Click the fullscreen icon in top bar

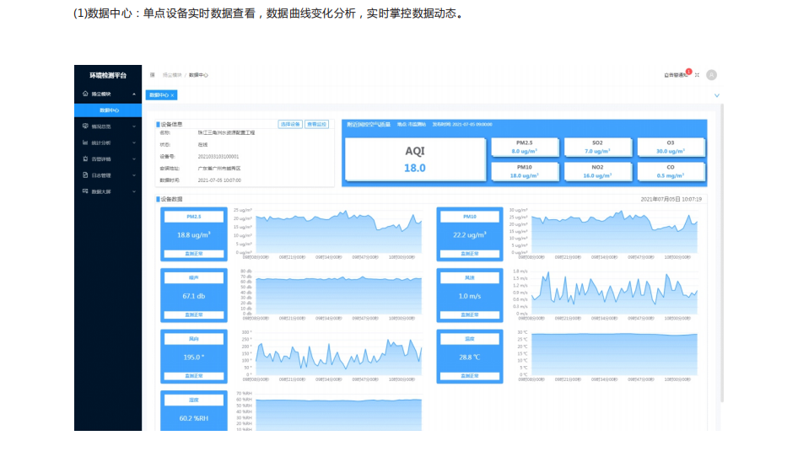(x=698, y=75)
